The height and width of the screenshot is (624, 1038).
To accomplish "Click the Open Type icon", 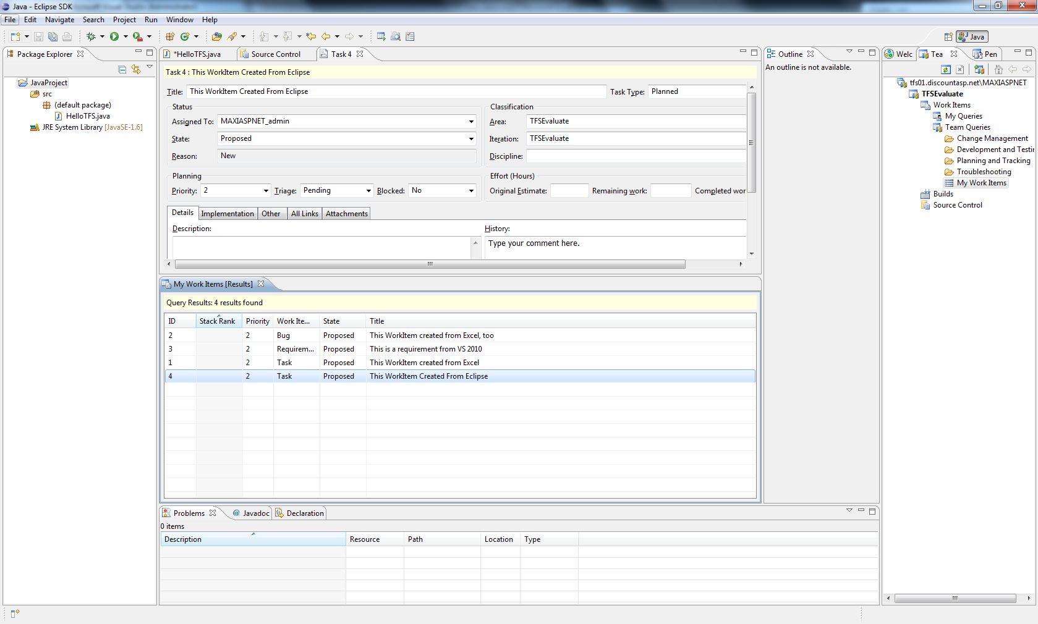I will coord(216,36).
